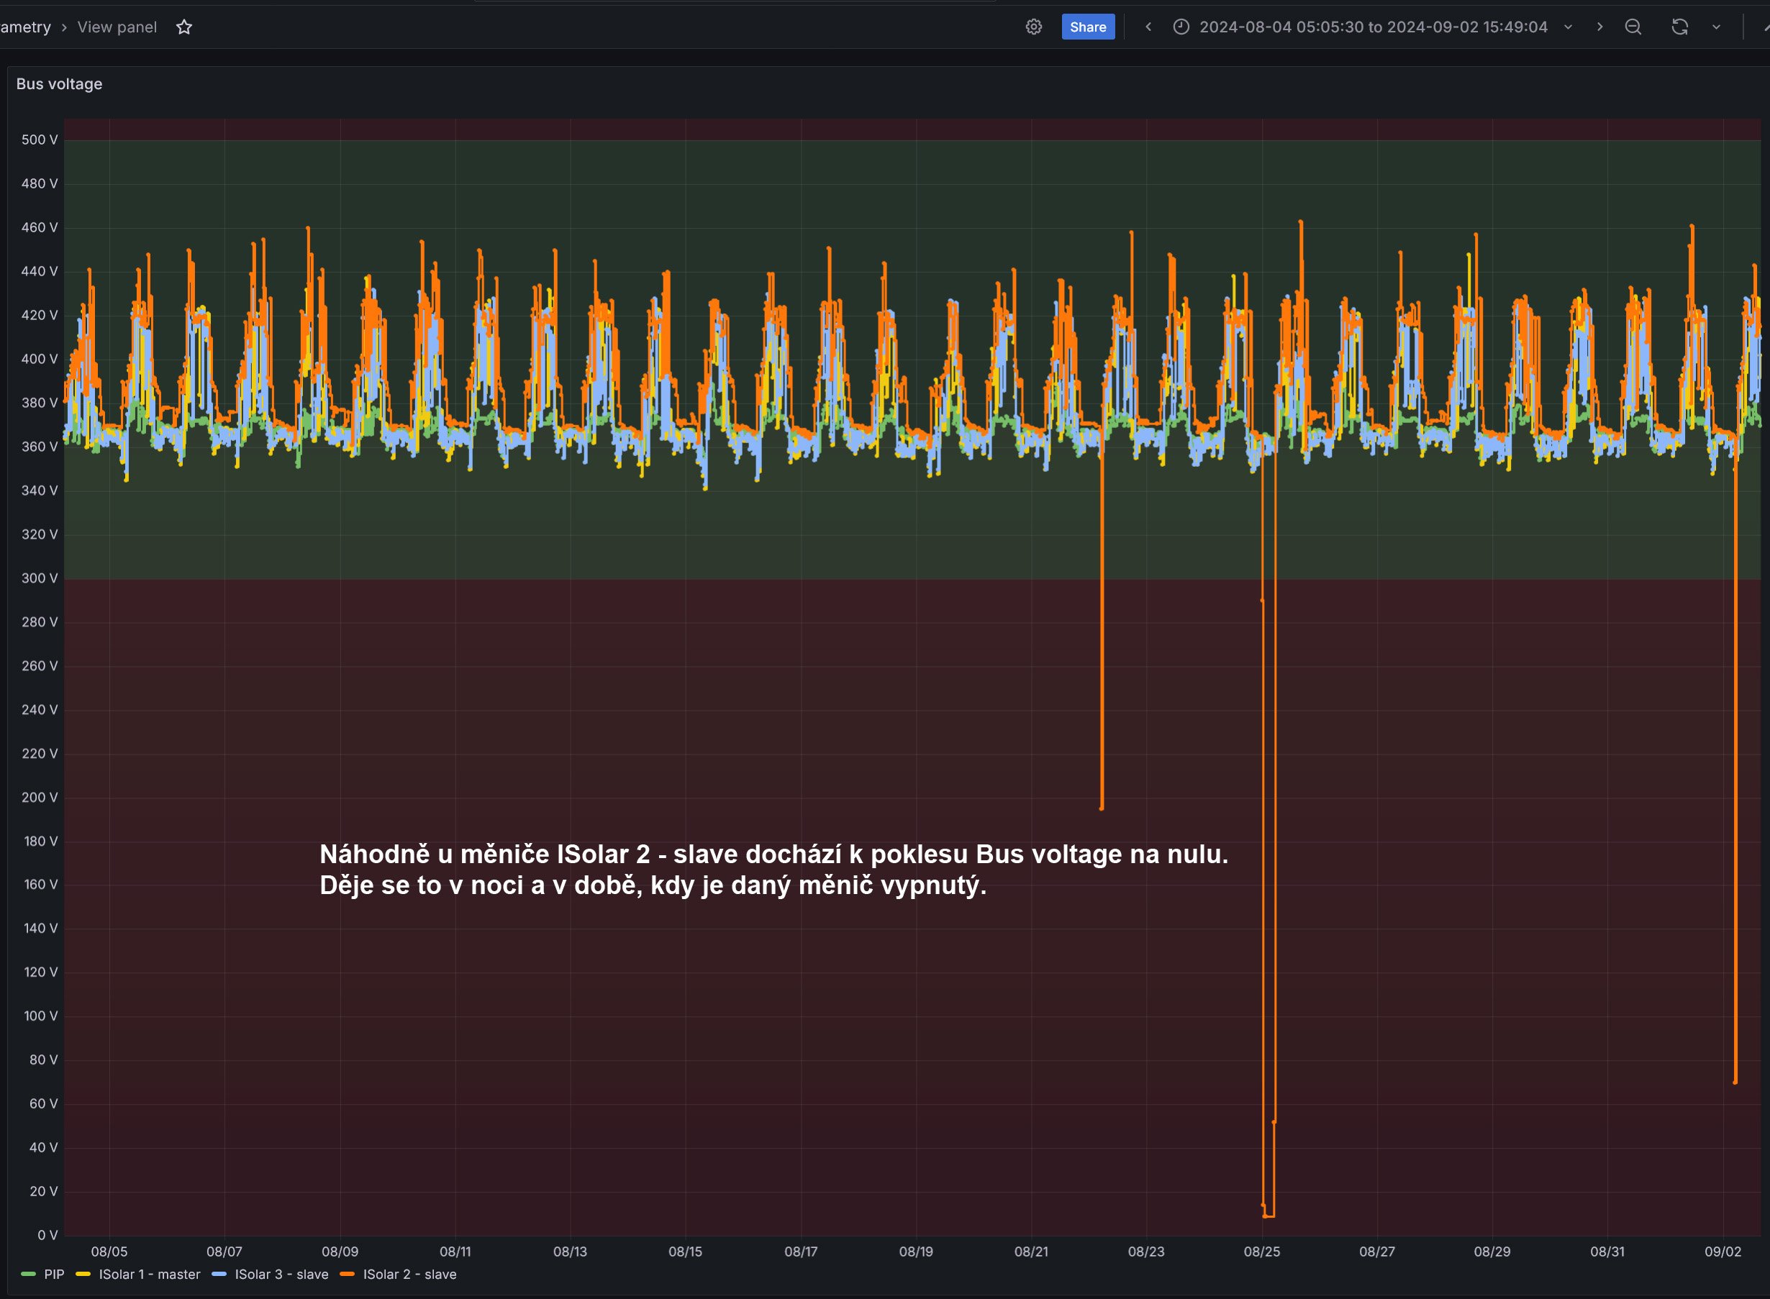Open dashboard settings gear icon
Image resolution: width=1770 pixels, height=1299 pixels.
tap(1034, 27)
